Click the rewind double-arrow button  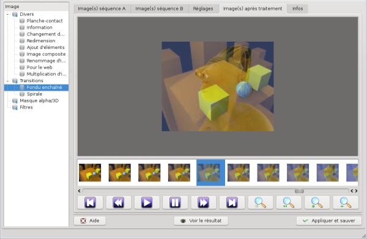(119, 202)
